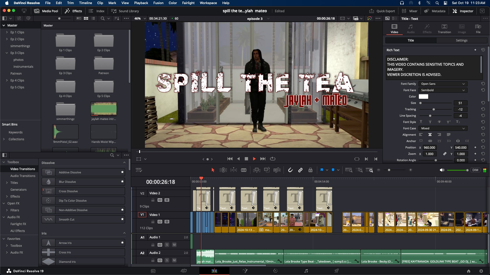Select the Cross Dissolve transition

click(83, 191)
